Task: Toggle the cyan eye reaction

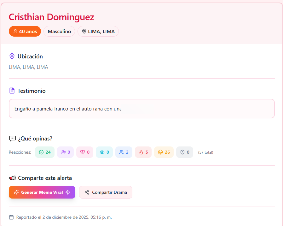Action: (x=104, y=152)
